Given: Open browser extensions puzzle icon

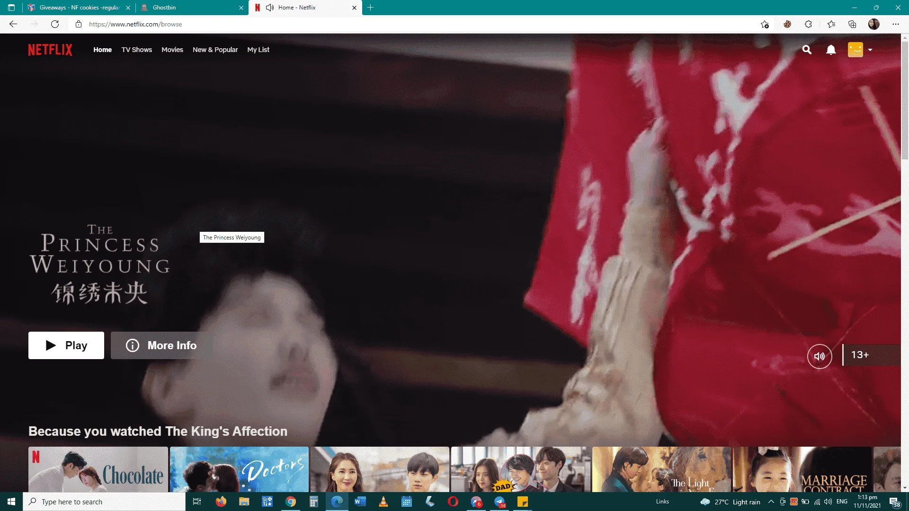Looking at the screenshot, I should tap(808, 24).
